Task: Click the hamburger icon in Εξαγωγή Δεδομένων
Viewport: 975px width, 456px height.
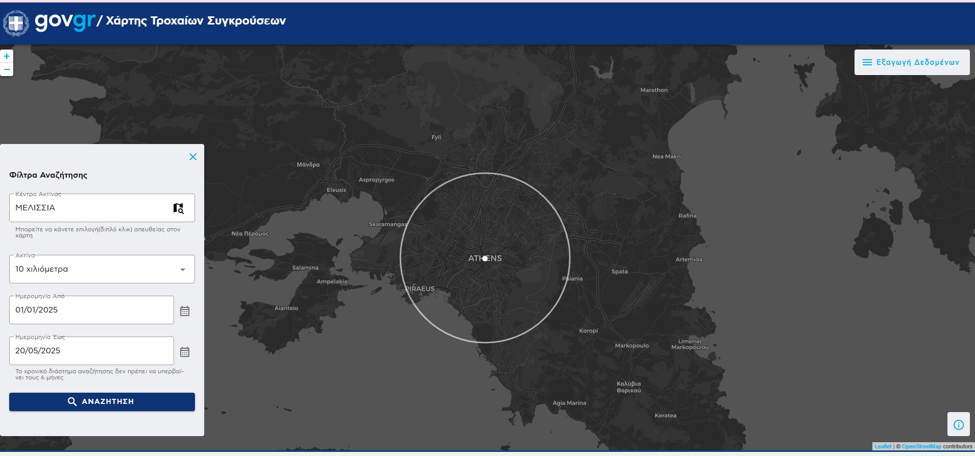Action: 867,62
